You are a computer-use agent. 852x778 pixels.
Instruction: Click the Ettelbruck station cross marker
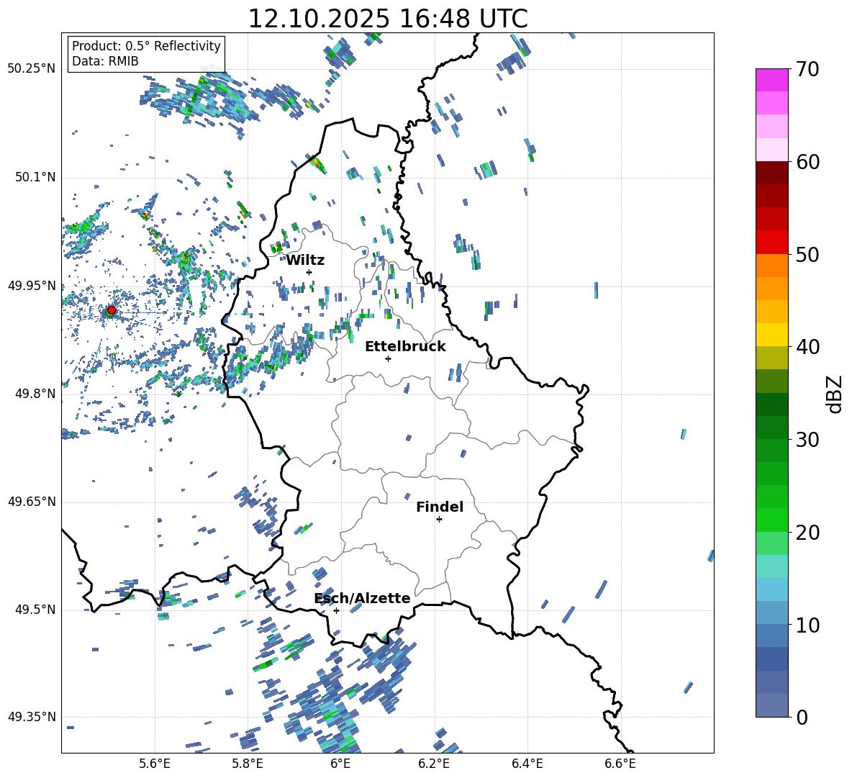pos(388,358)
